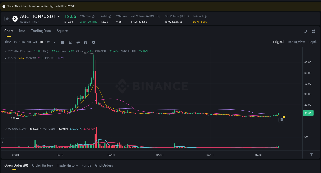Open the calendar date range icon
This screenshot has height=173, width=321.
(x=62, y=42)
